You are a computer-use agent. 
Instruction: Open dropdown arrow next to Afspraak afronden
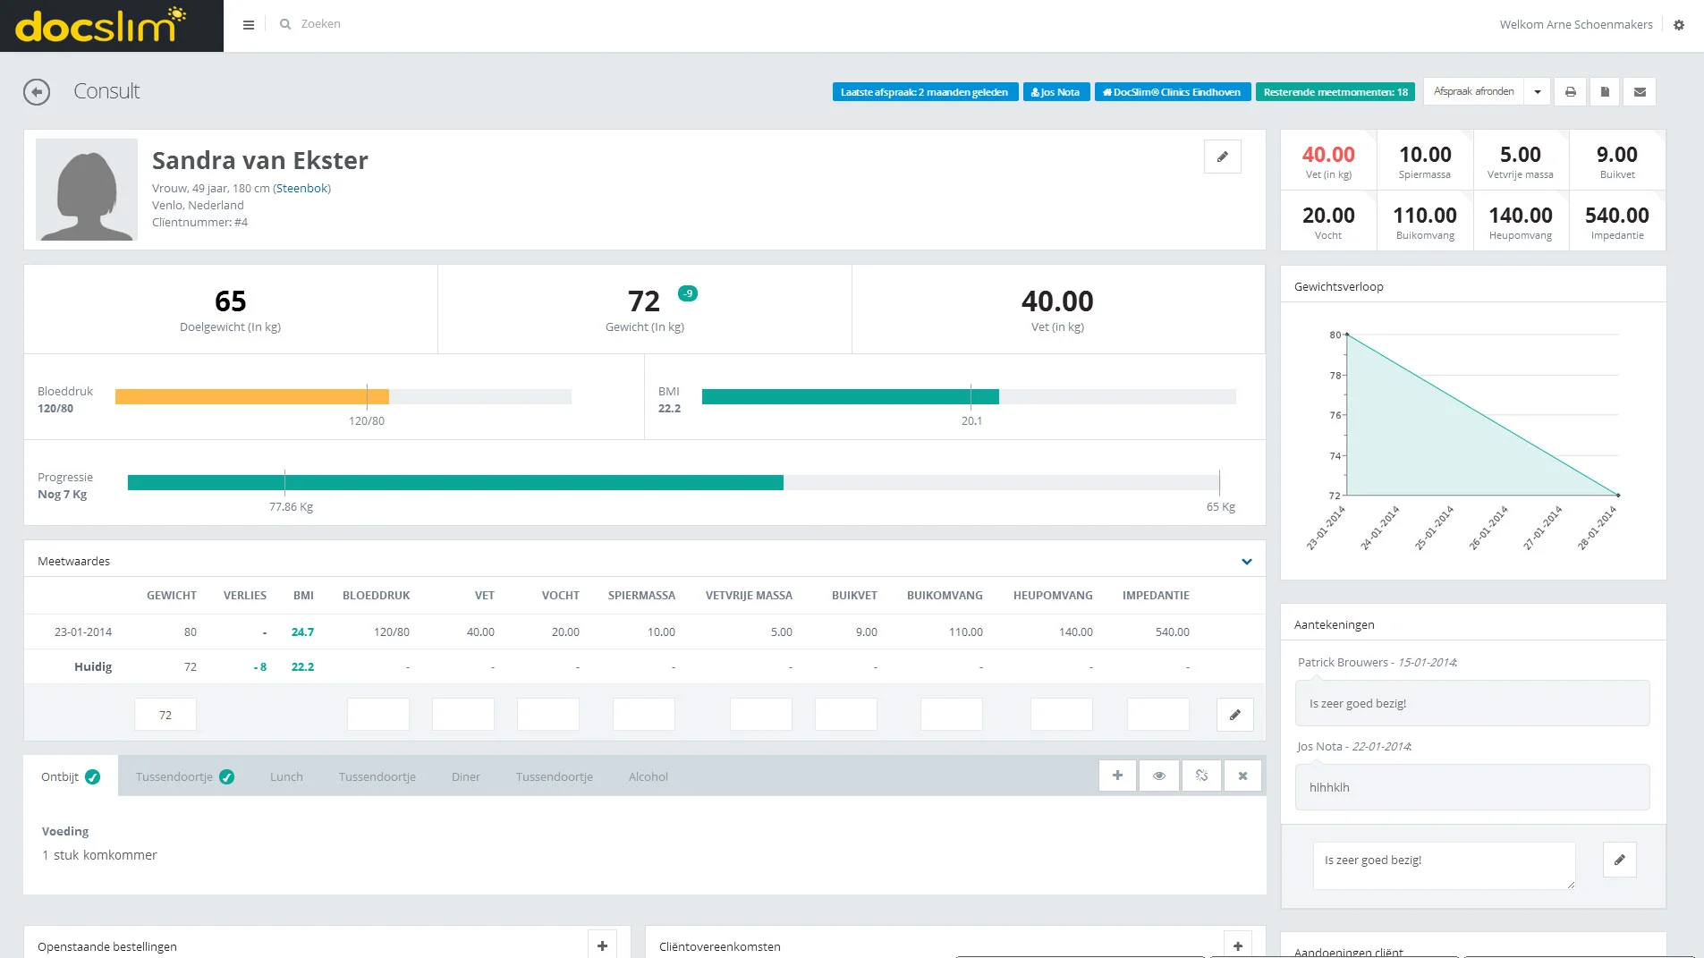(1538, 92)
